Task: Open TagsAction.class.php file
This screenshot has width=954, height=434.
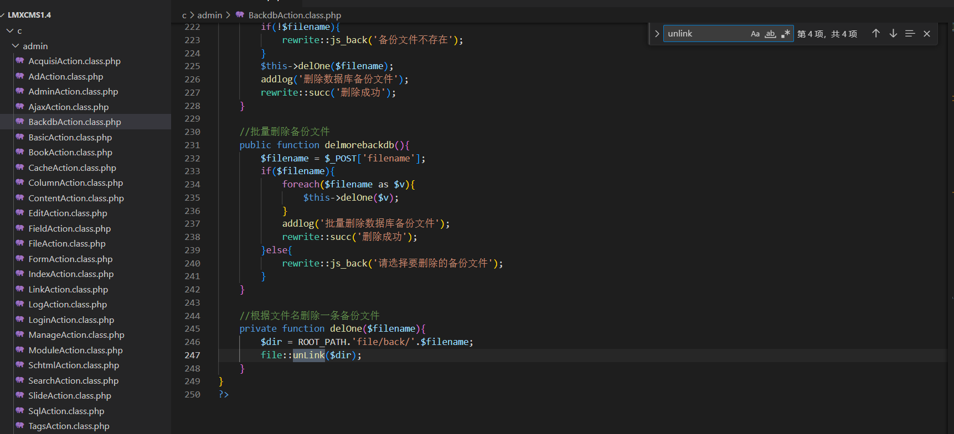Action: [x=69, y=426]
